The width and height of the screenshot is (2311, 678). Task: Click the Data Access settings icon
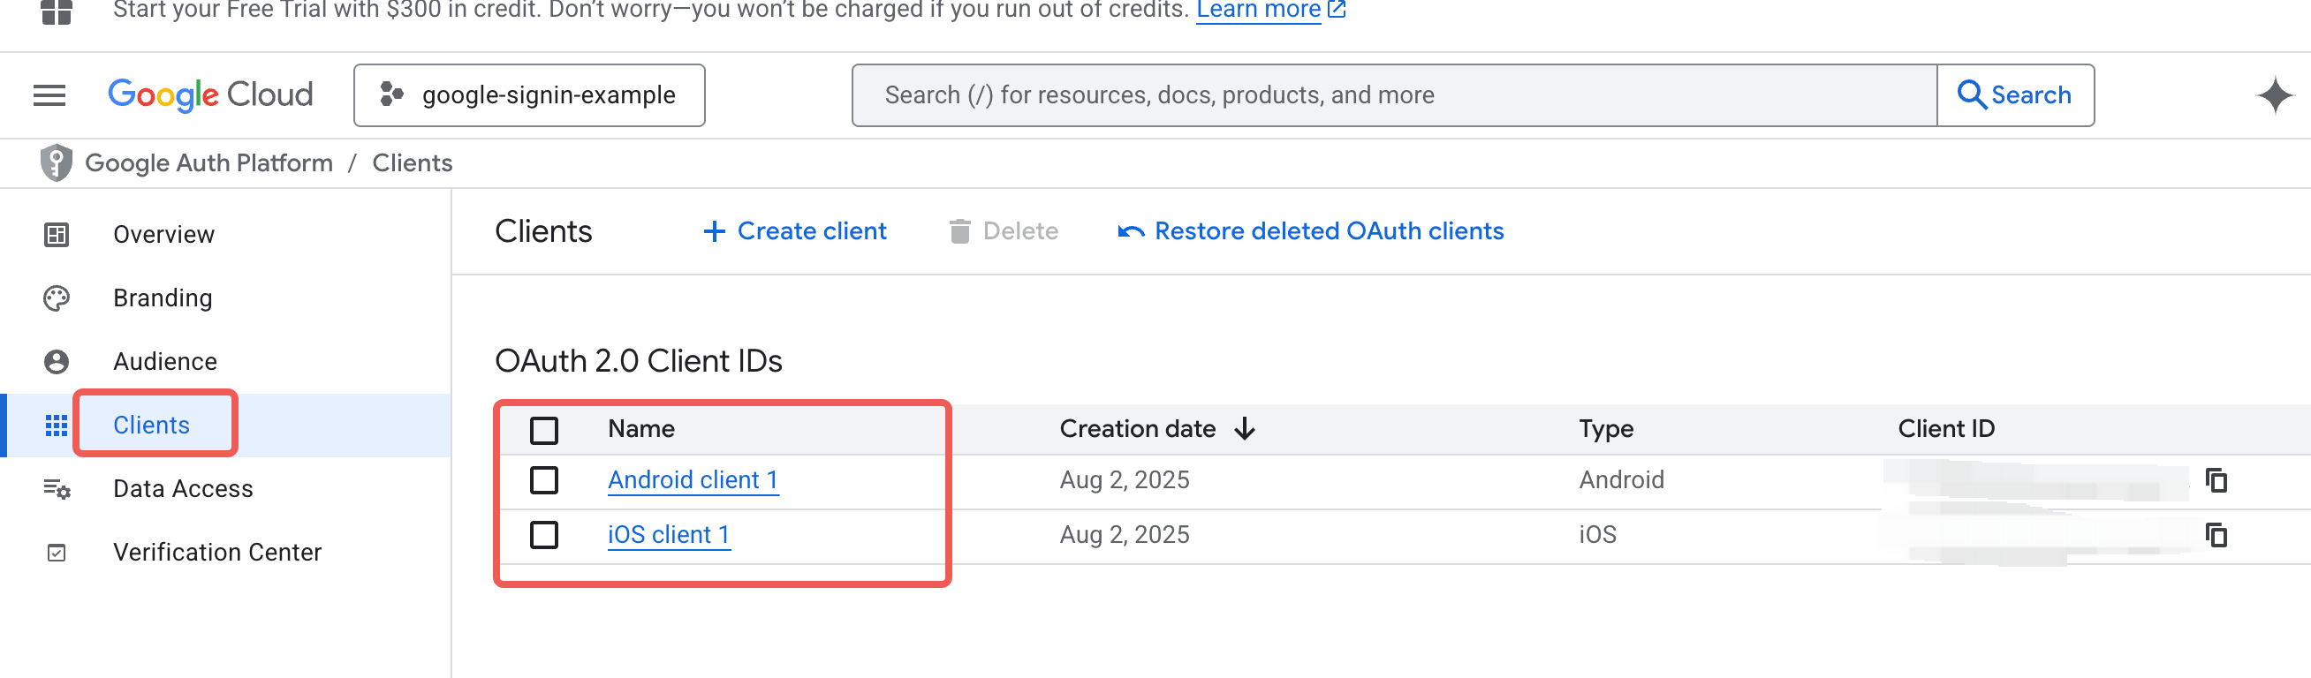(x=56, y=489)
